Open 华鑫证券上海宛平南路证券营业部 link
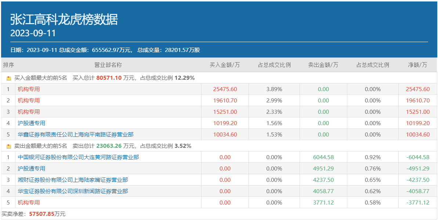Screen dimensions: 438x221 pyautogui.click(x=76, y=135)
